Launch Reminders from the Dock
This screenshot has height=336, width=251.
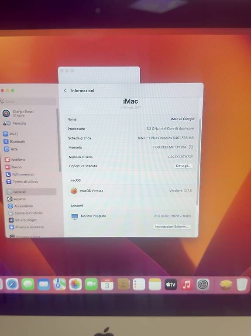pos(139,284)
